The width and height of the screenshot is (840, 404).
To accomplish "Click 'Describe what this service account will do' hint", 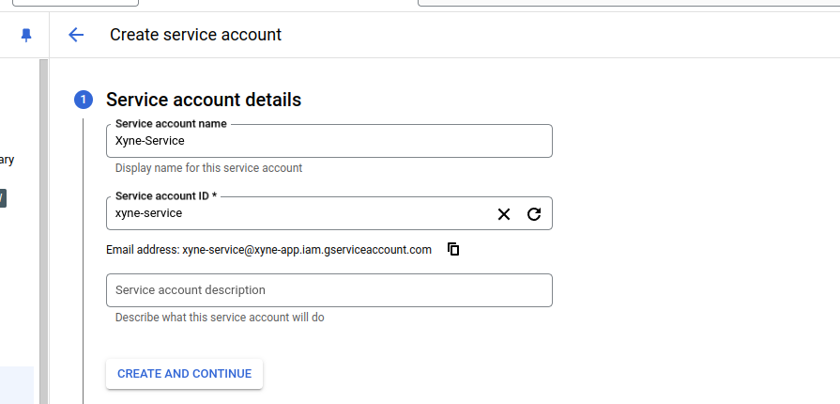I will tap(220, 318).
